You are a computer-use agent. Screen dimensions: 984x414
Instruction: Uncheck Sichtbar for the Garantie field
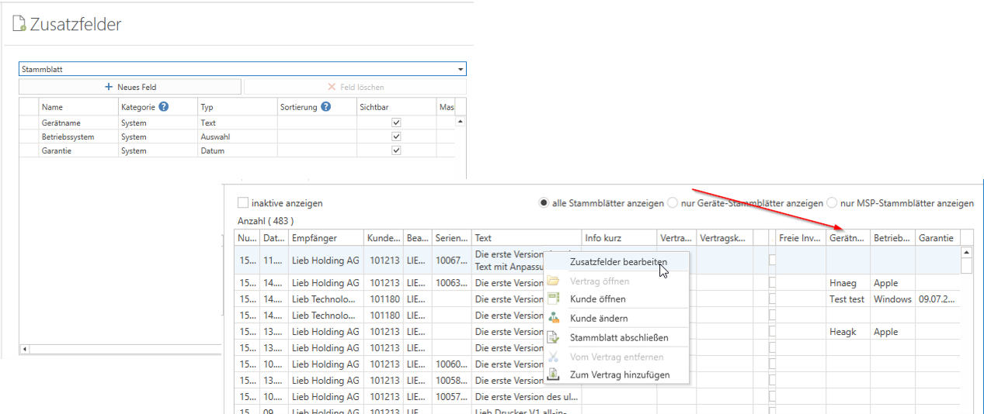(396, 150)
